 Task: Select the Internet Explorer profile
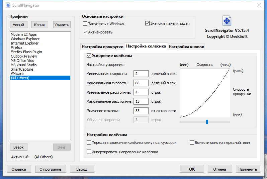[x=40, y=43]
